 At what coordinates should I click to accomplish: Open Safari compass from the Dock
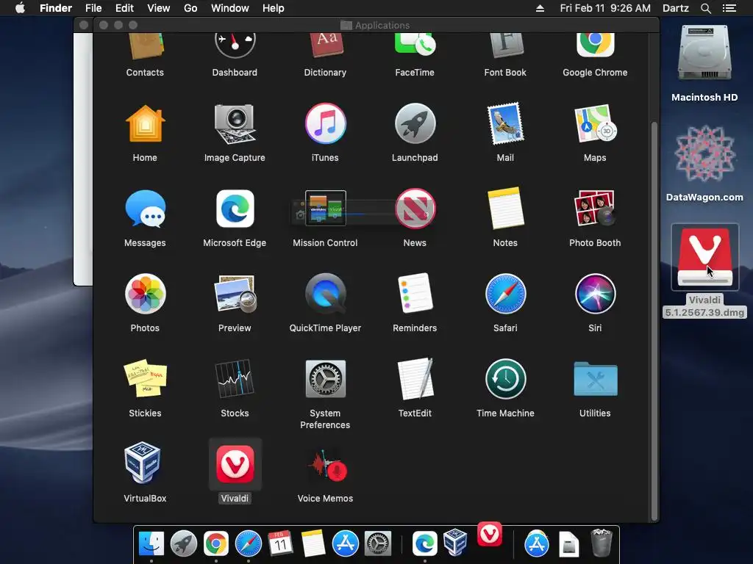pyautogui.click(x=249, y=544)
